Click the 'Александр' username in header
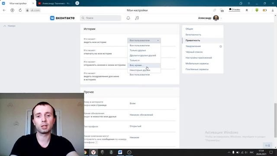Screen dimensions: 277x156 click(205, 18)
